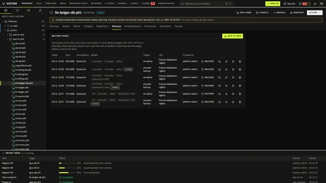The height and width of the screenshot is (183, 326).
Task: Delete the 78.5 MiB pw-east-backup restore point
Action: 240,102
